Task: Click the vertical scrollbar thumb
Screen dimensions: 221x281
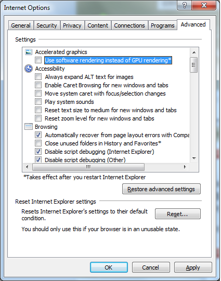Action: point(194,65)
